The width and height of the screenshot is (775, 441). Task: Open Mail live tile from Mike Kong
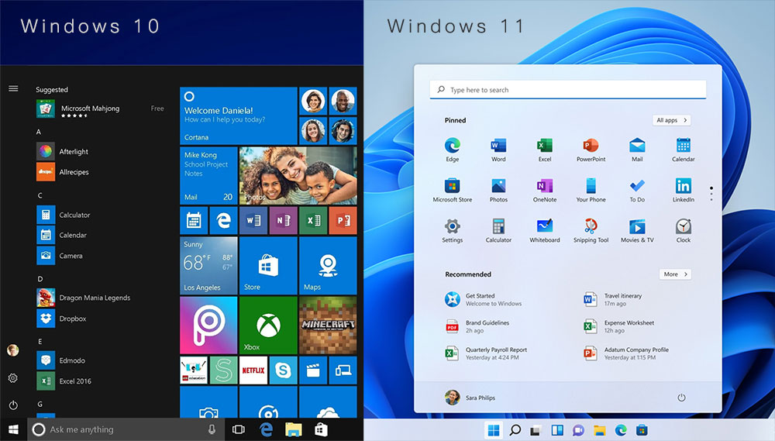point(208,175)
